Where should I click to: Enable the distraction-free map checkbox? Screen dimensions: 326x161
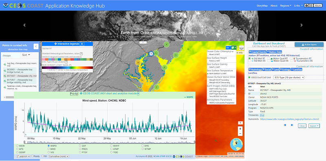tap(6, 49)
